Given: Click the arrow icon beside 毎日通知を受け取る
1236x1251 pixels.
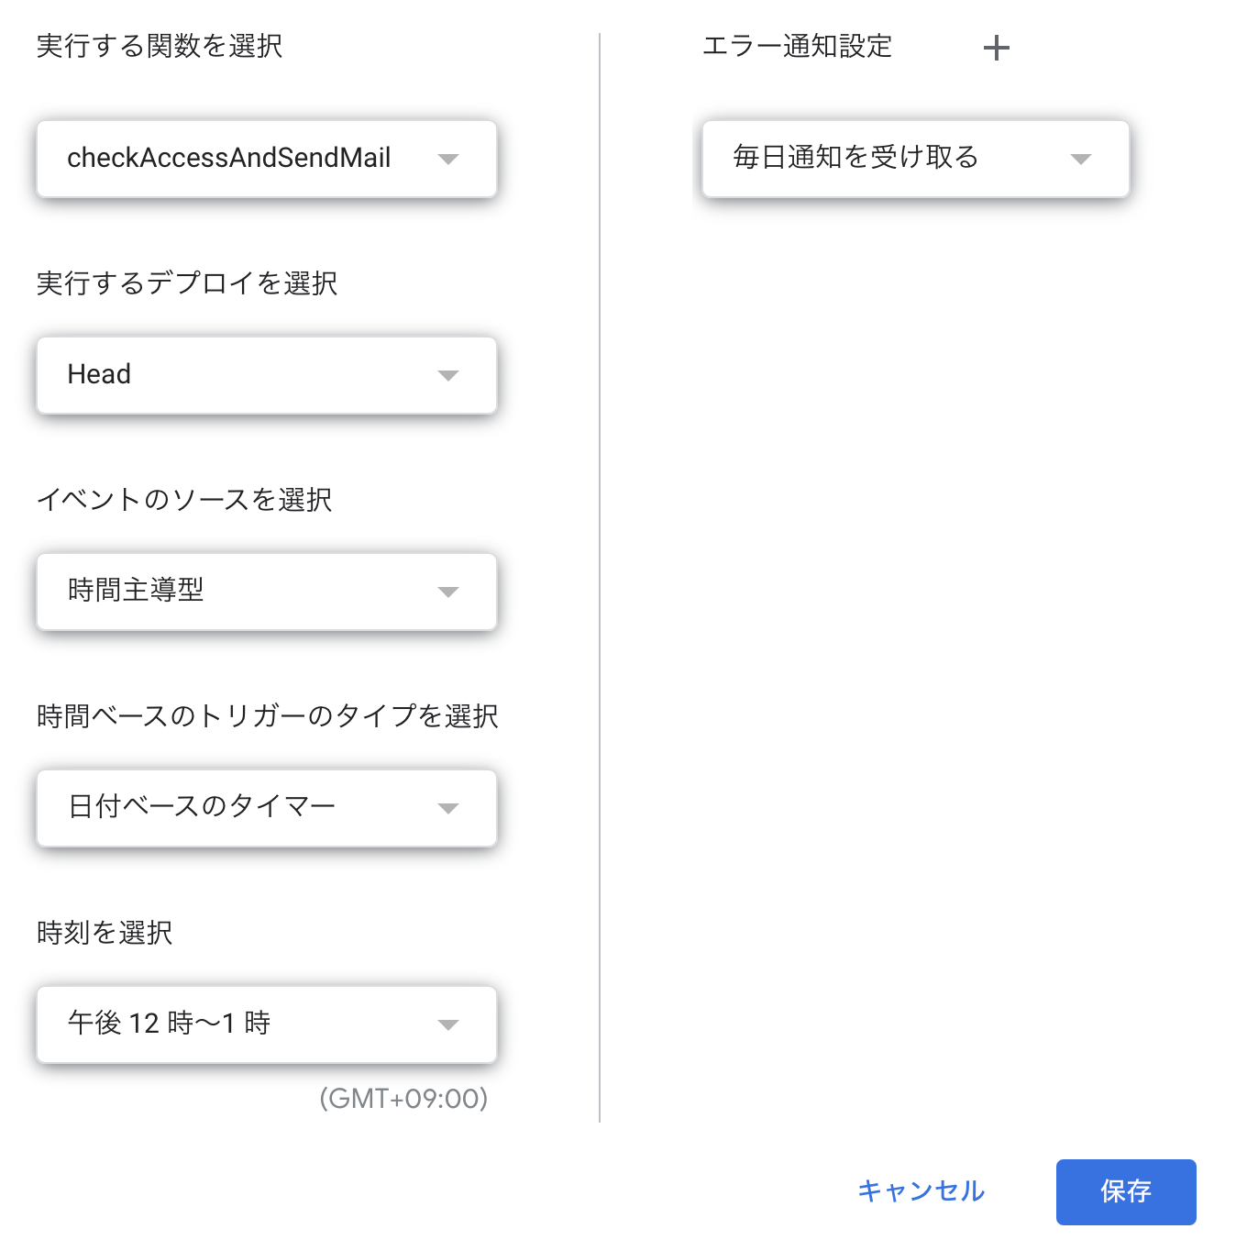Looking at the screenshot, I should 1080,160.
